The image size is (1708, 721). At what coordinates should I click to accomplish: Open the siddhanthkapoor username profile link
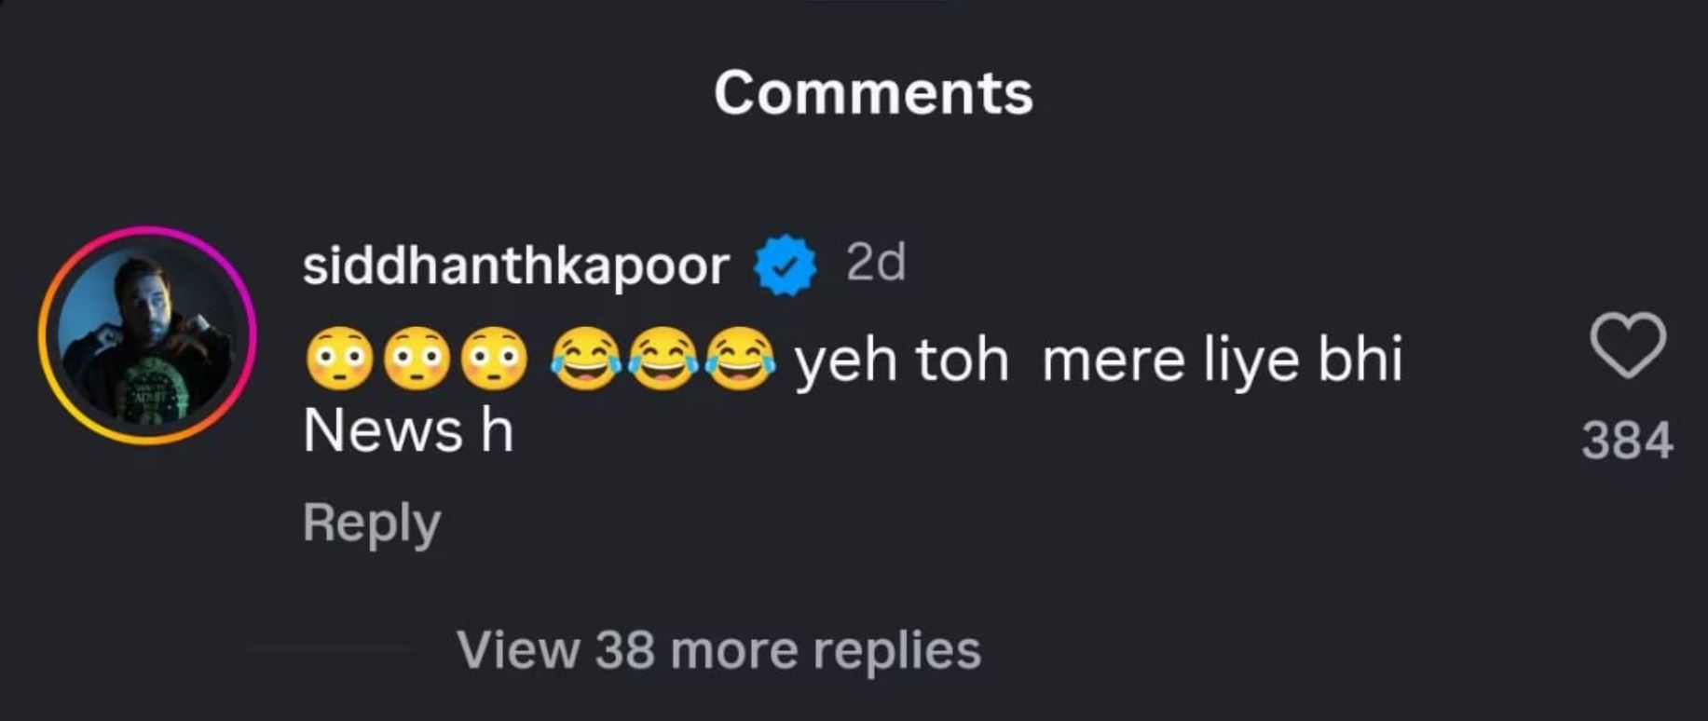pos(515,266)
